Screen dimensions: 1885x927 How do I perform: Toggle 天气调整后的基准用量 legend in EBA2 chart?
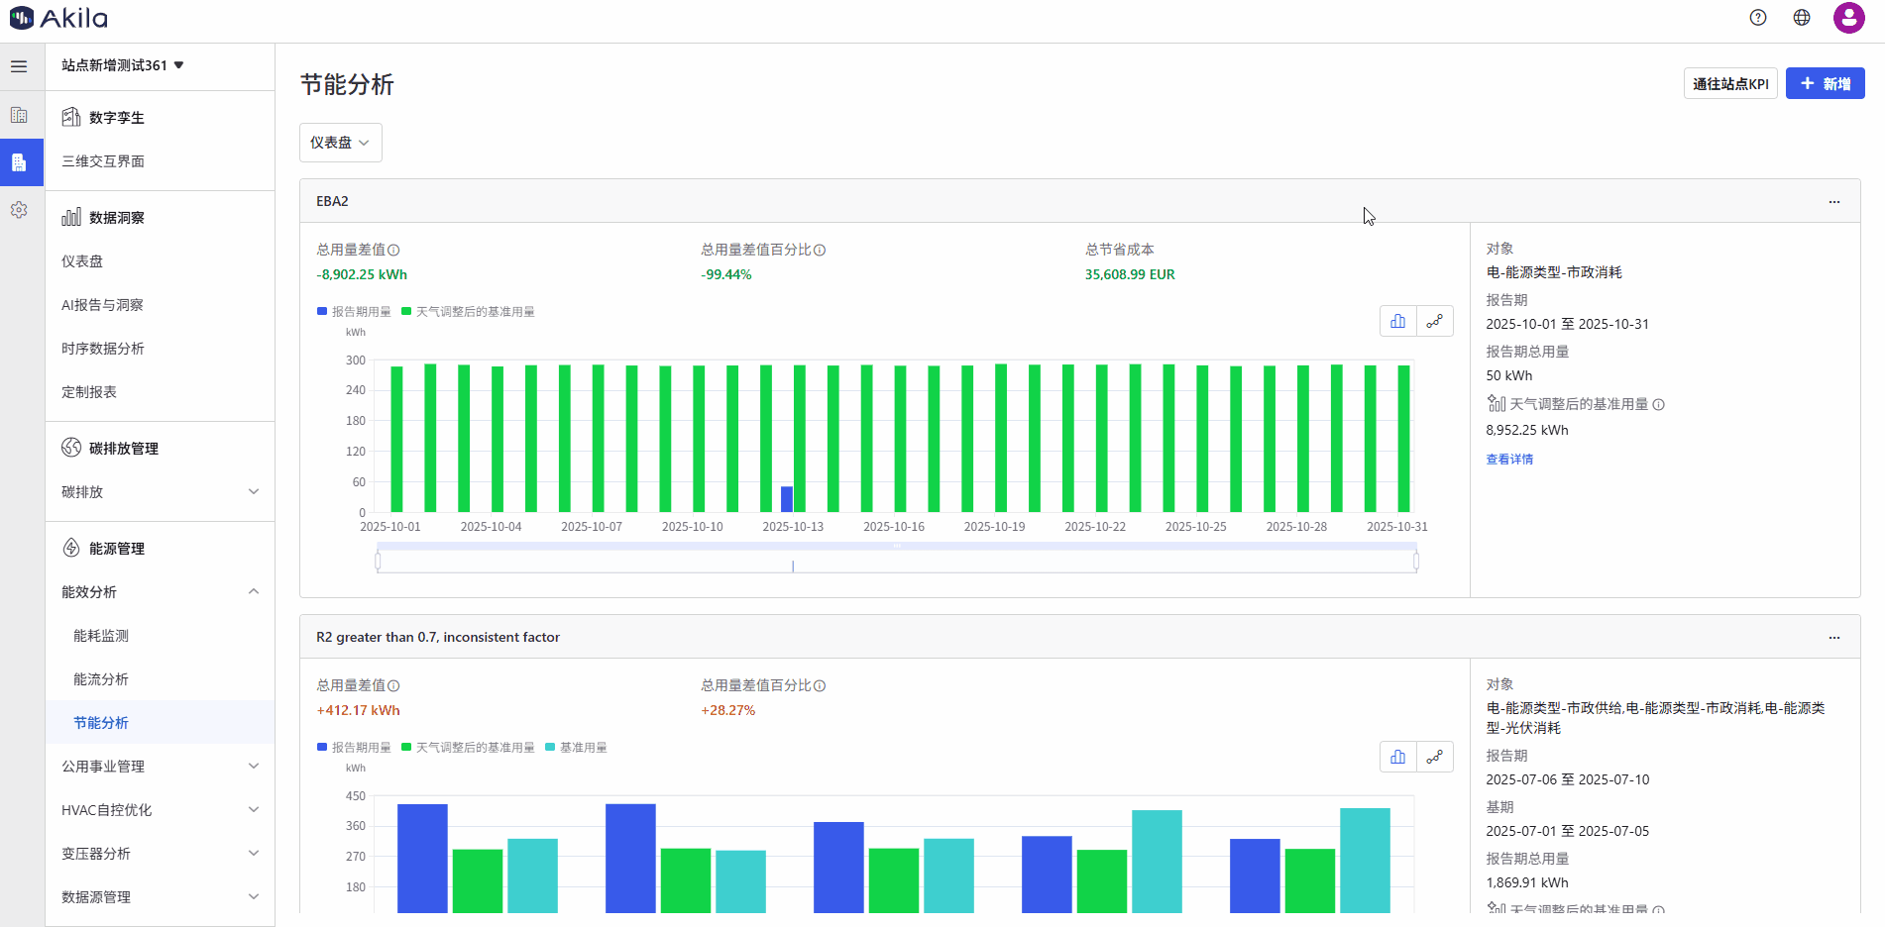coord(468,312)
